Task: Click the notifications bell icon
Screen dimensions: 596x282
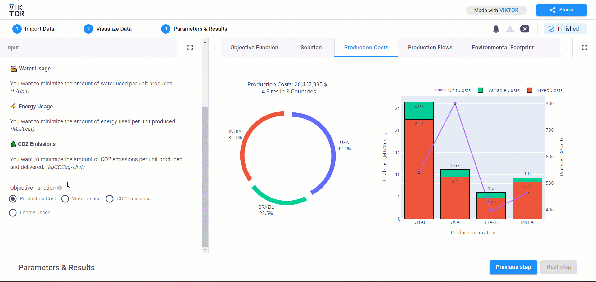Action: coord(496,29)
